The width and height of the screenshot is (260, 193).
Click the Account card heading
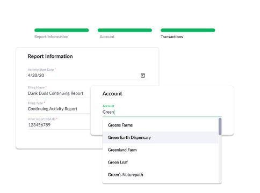click(112, 94)
